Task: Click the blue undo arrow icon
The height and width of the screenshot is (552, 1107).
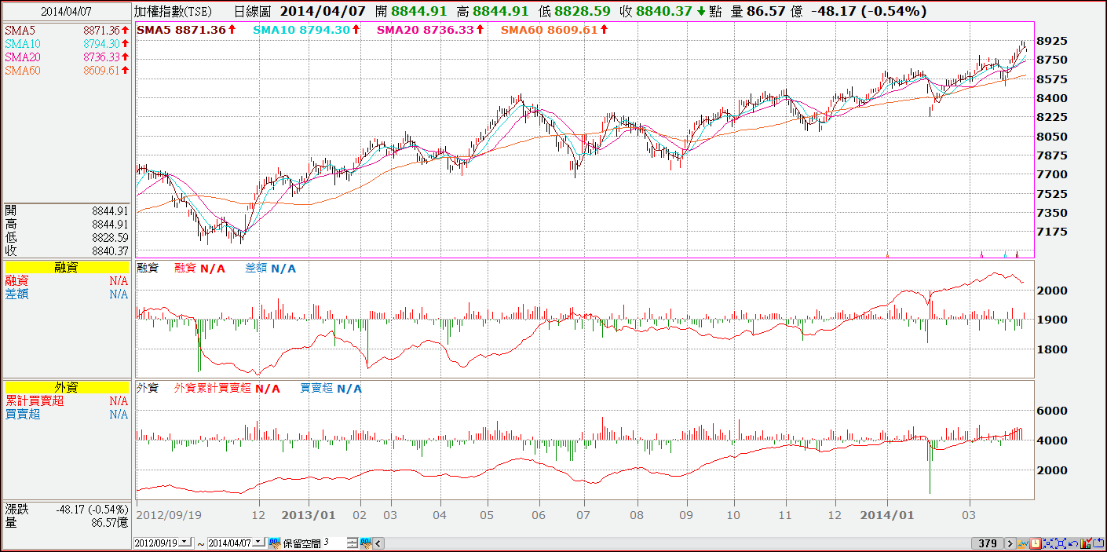Action: (x=1073, y=543)
